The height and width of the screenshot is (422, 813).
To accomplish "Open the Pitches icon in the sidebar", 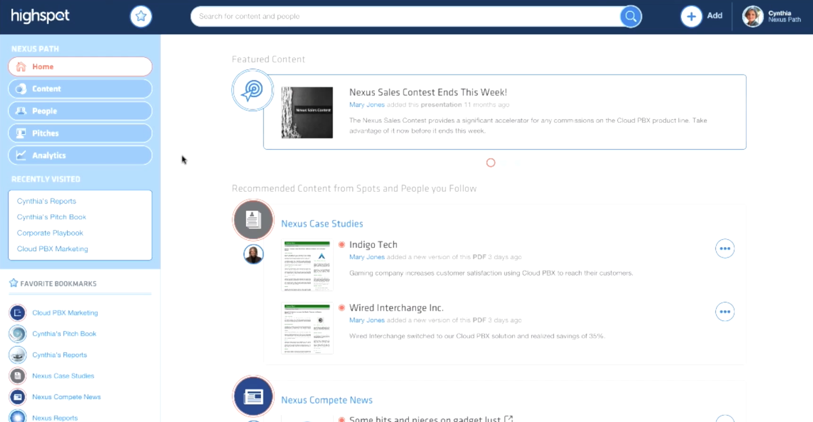I will (x=21, y=133).
